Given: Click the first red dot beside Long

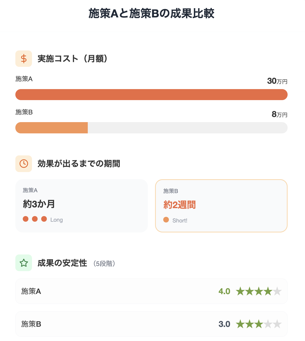Looking at the screenshot, I should (x=26, y=219).
